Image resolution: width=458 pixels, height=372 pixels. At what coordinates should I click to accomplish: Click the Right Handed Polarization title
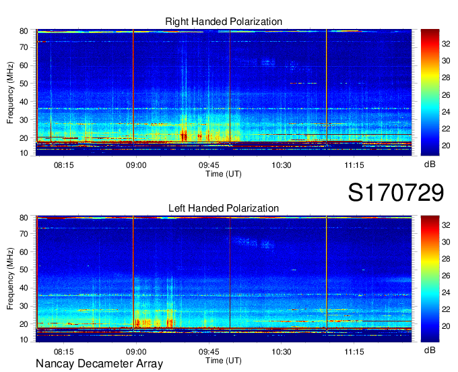224,22
